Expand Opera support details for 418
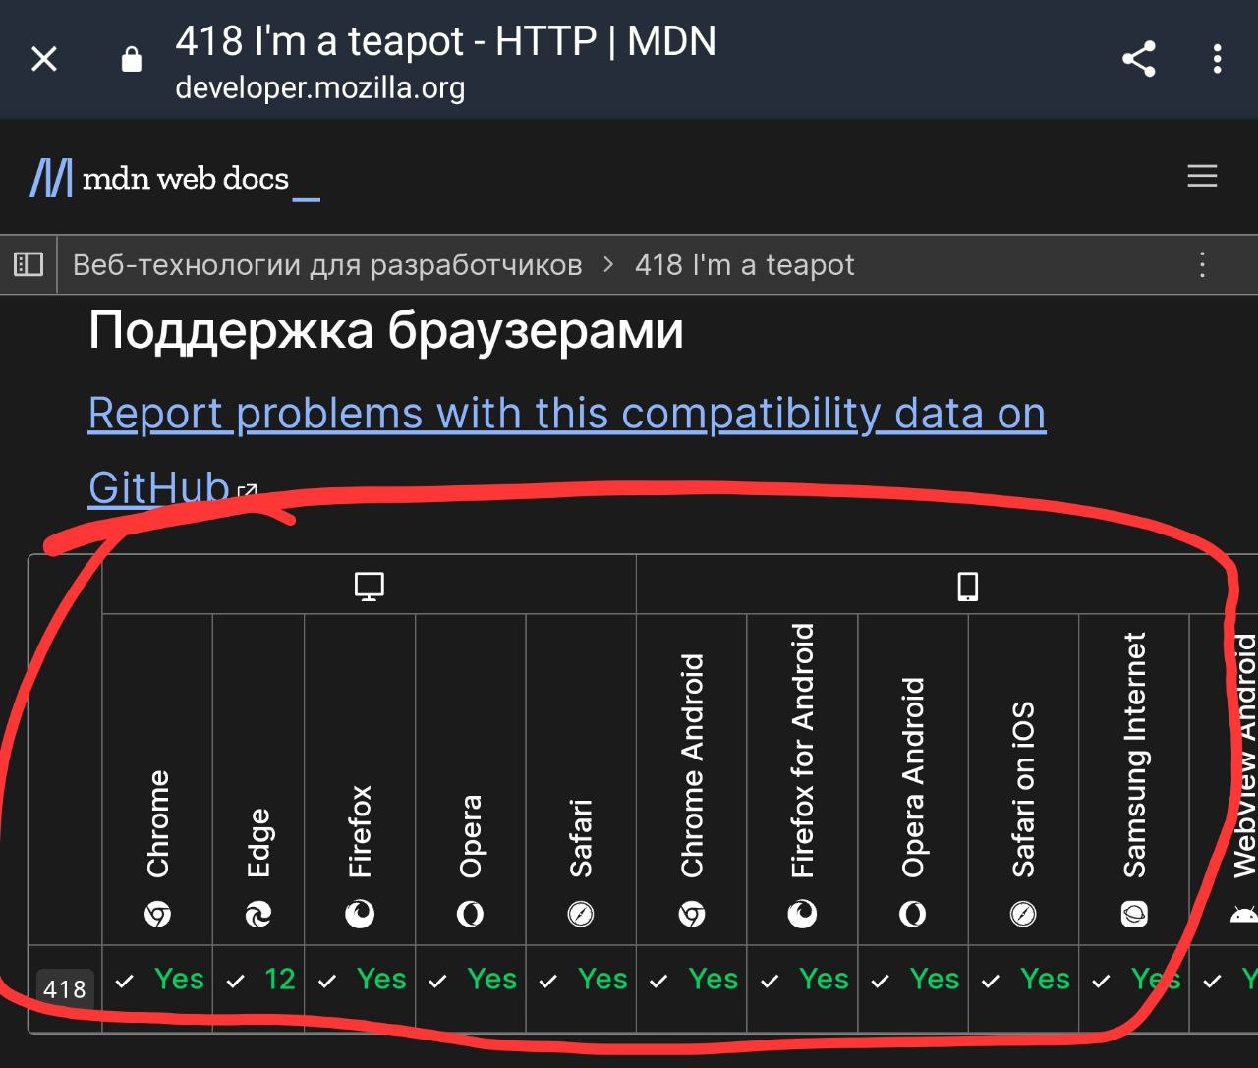1258x1068 pixels. (x=471, y=987)
